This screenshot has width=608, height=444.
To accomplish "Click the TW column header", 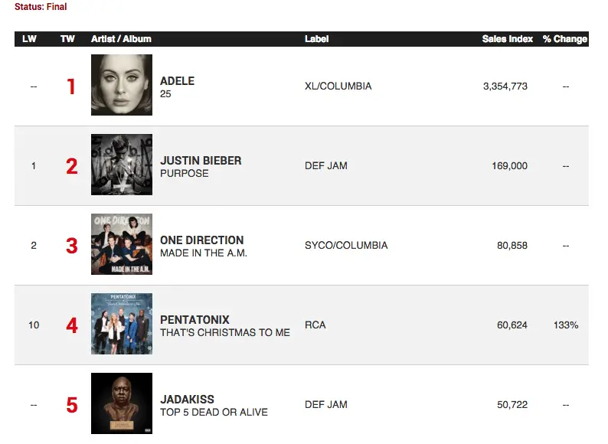I will click(67, 39).
